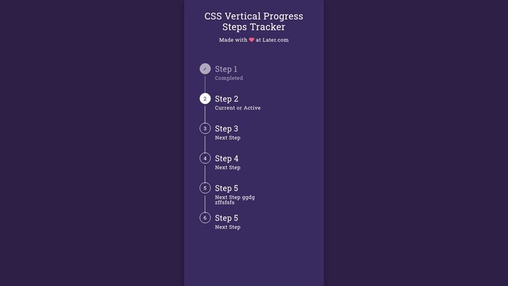Click 'Next Step' caption under Step 3
Image resolution: width=508 pixels, height=286 pixels.
tap(227, 138)
